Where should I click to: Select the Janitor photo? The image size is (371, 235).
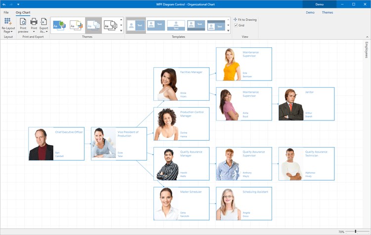tap(291, 105)
